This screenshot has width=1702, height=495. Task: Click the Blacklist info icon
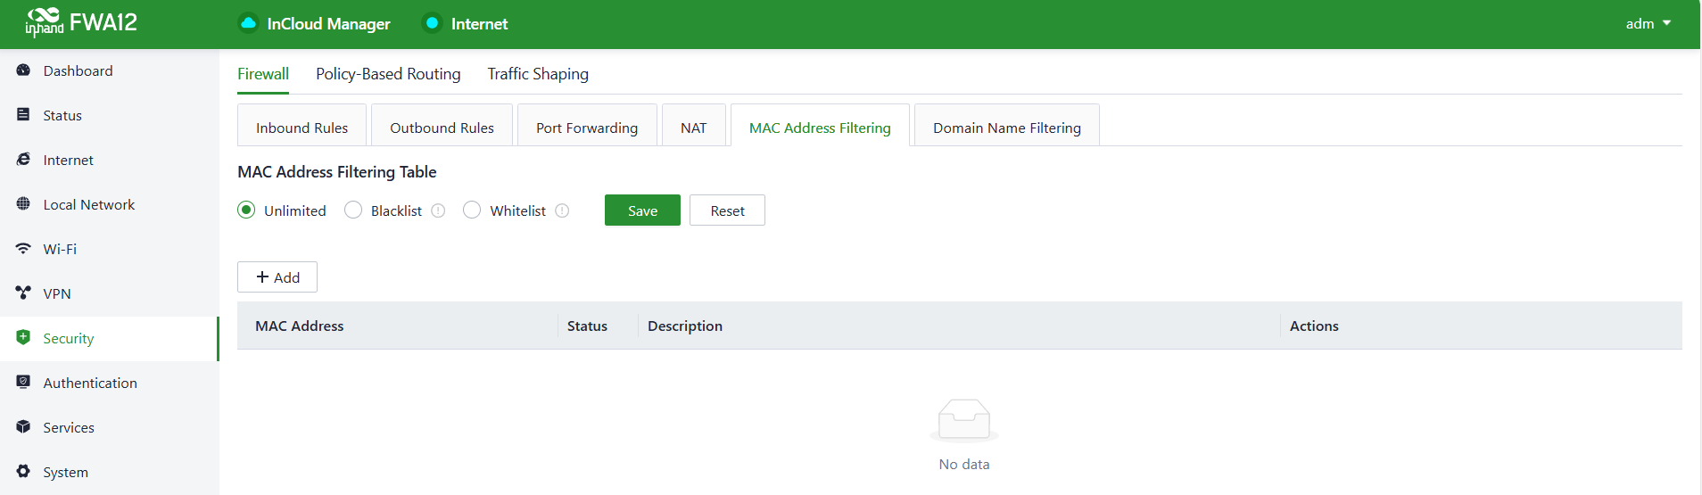[x=438, y=210]
